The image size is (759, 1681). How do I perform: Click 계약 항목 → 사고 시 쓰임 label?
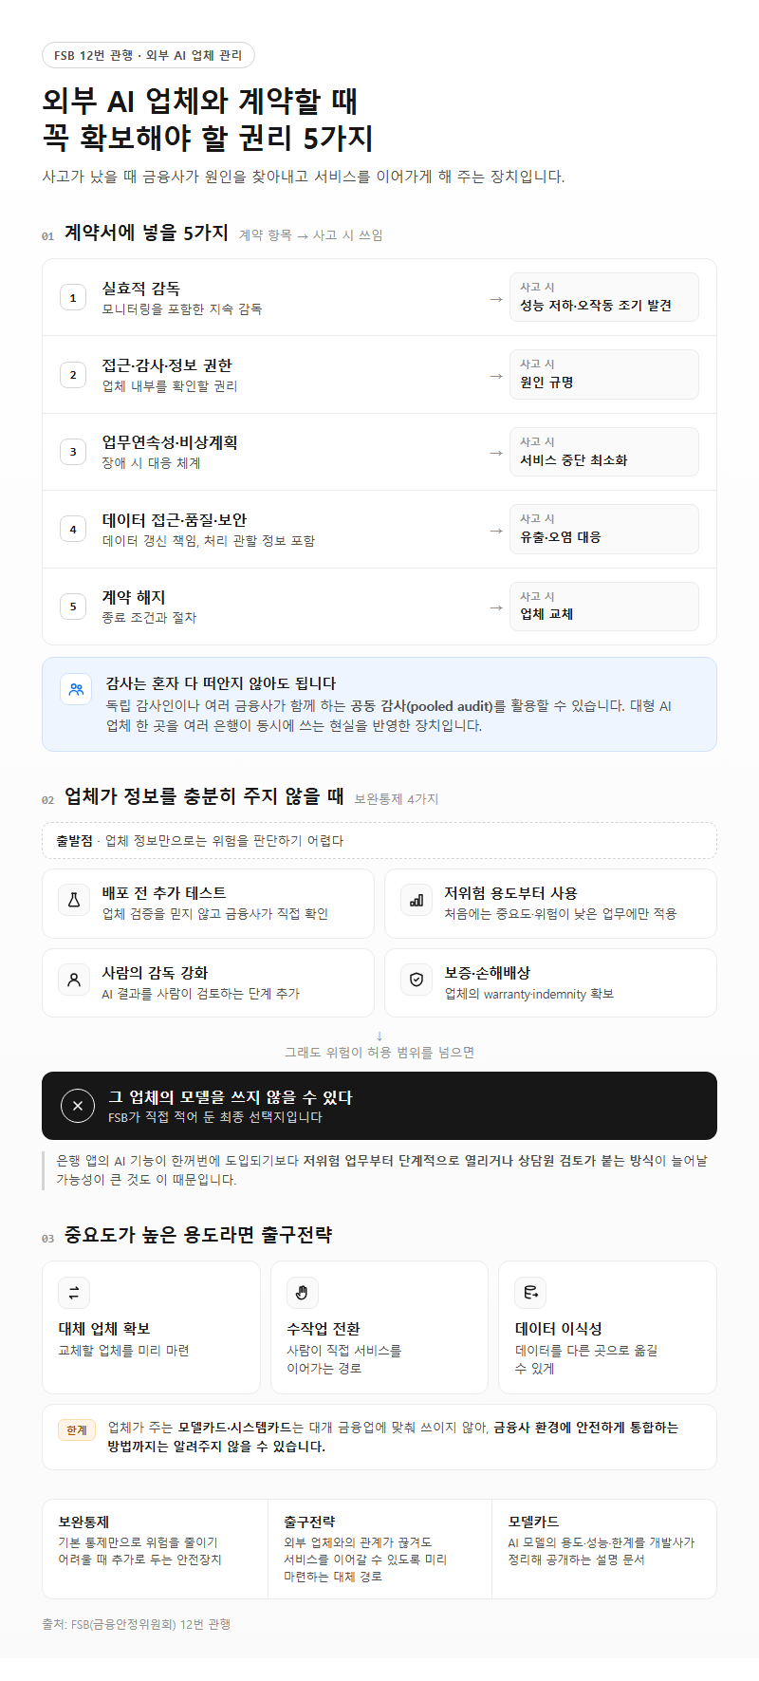[x=311, y=235]
